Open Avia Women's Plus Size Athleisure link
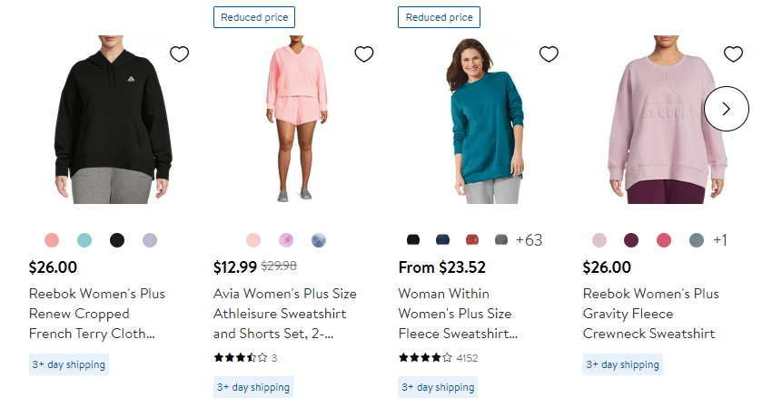 click(285, 314)
